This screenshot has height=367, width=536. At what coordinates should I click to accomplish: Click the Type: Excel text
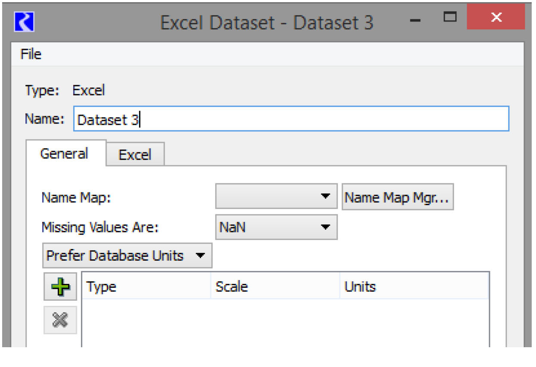(65, 91)
